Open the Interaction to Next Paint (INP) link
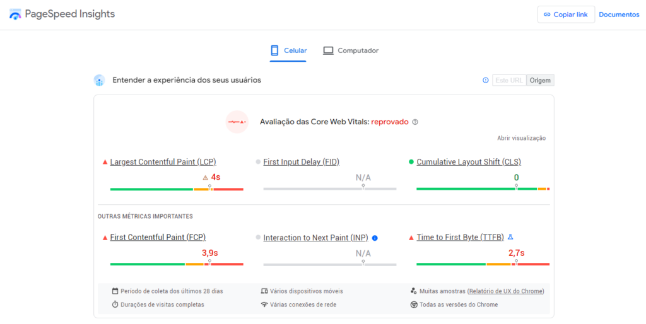This screenshot has width=646, height=324. click(315, 238)
